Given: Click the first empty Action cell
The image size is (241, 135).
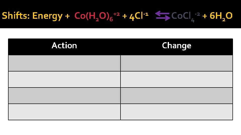Looking at the screenshot, I should click(x=65, y=63).
